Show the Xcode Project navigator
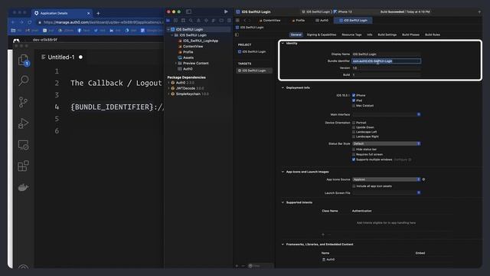The width and height of the screenshot is (490, 276). click(x=168, y=21)
